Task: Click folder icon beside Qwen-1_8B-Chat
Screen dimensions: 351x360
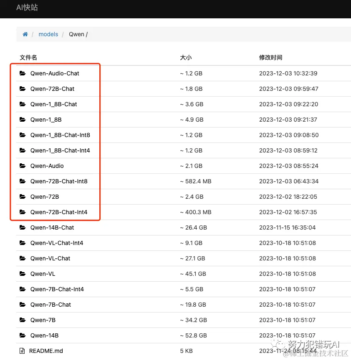Action: (x=23, y=104)
